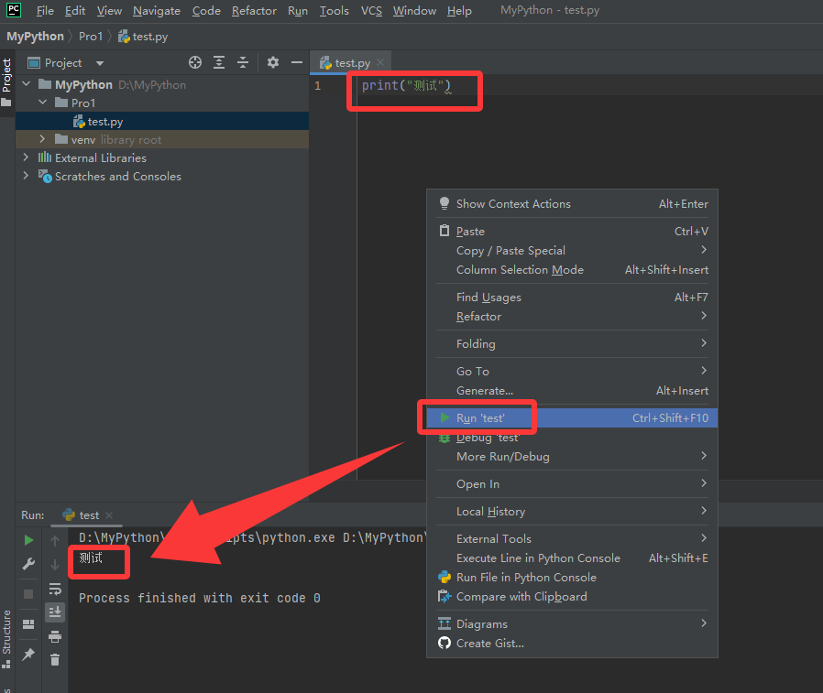Pin the Run tab with pin icon

coord(28,654)
